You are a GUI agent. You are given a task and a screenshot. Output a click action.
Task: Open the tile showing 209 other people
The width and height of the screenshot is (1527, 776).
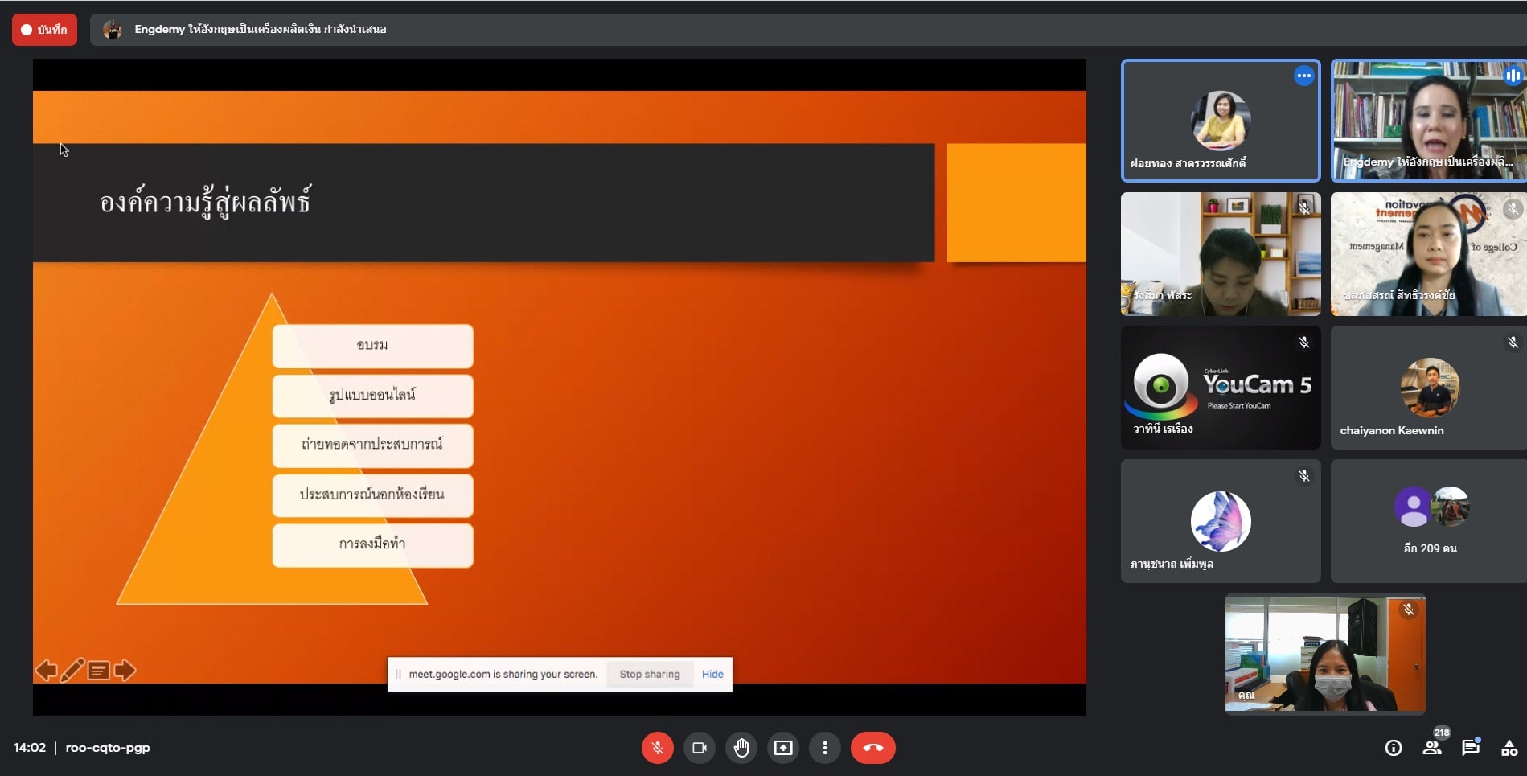[x=1429, y=521]
